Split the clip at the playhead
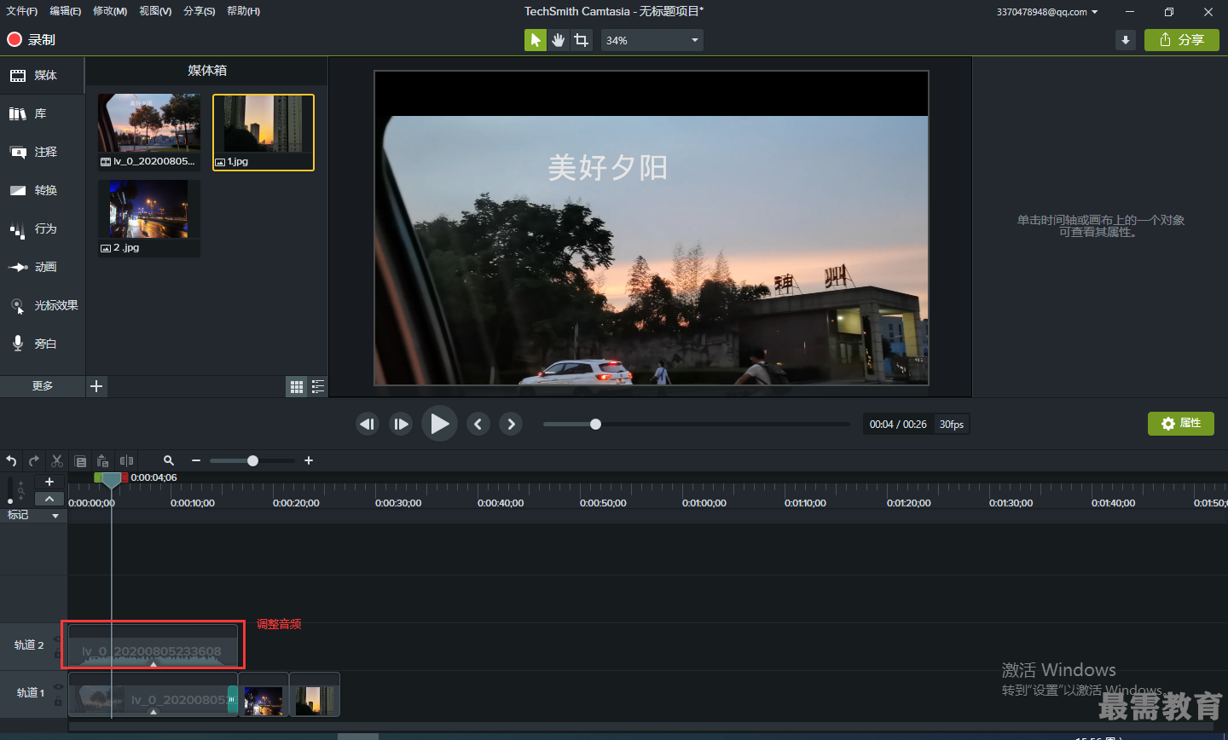The image size is (1228, 740). pyautogui.click(x=126, y=460)
